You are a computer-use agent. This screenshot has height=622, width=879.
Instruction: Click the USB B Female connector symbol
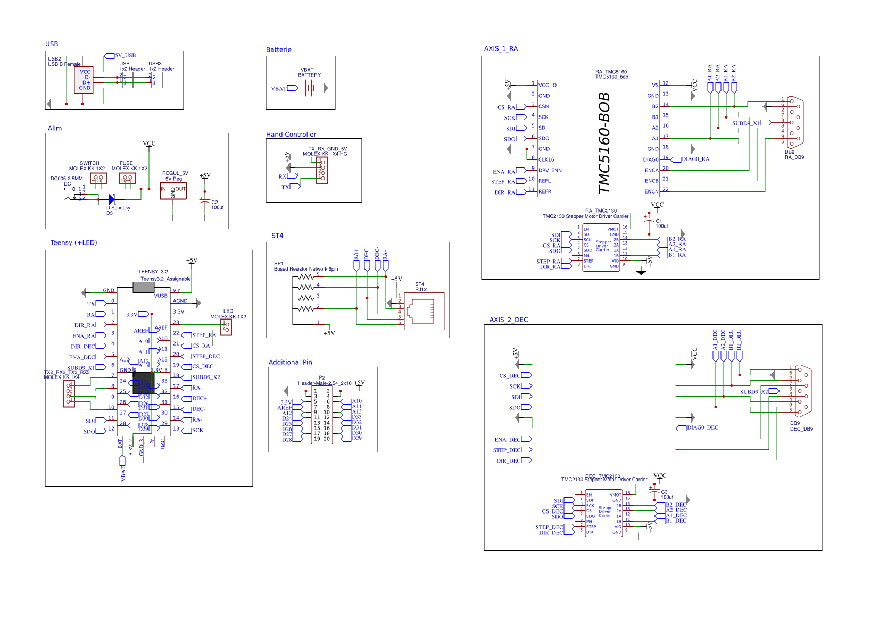pos(84,80)
